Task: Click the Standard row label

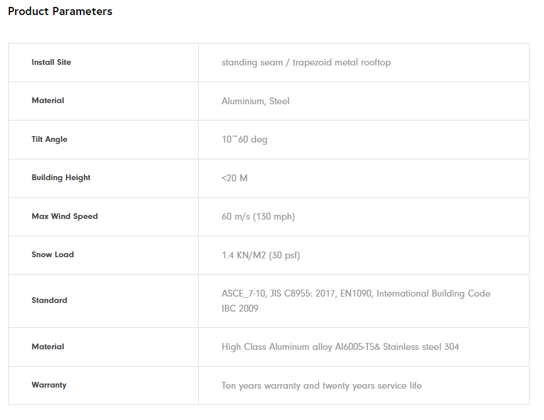Action: 49,301
